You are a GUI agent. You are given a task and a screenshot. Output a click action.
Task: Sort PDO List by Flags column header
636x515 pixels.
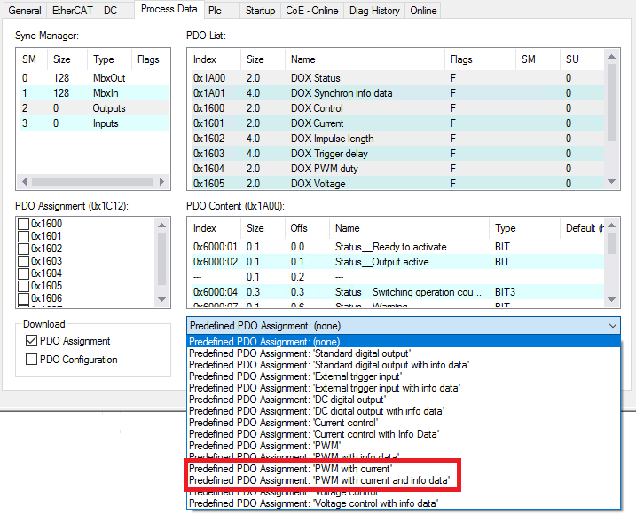480,59
